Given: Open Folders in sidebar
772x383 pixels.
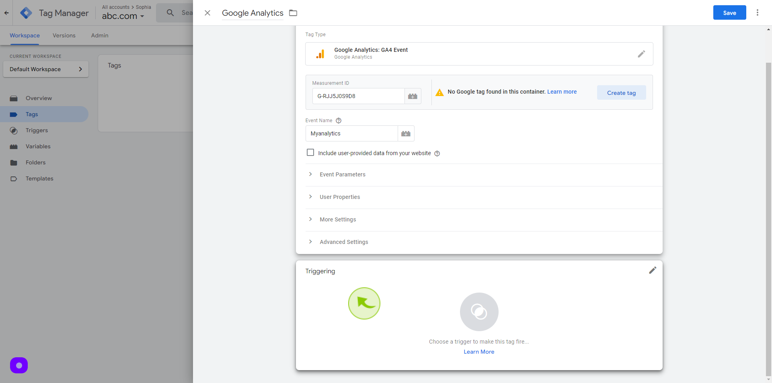Looking at the screenshot, I should pyautogui.click(x=44, y=162).
